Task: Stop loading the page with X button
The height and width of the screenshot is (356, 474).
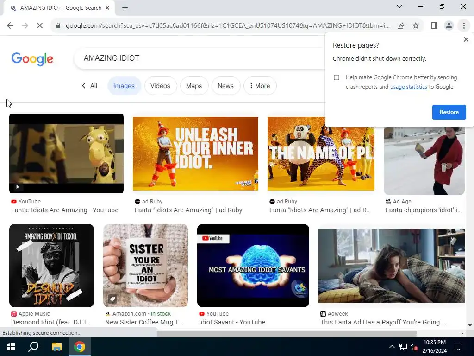Action: [x=40, y=25]
